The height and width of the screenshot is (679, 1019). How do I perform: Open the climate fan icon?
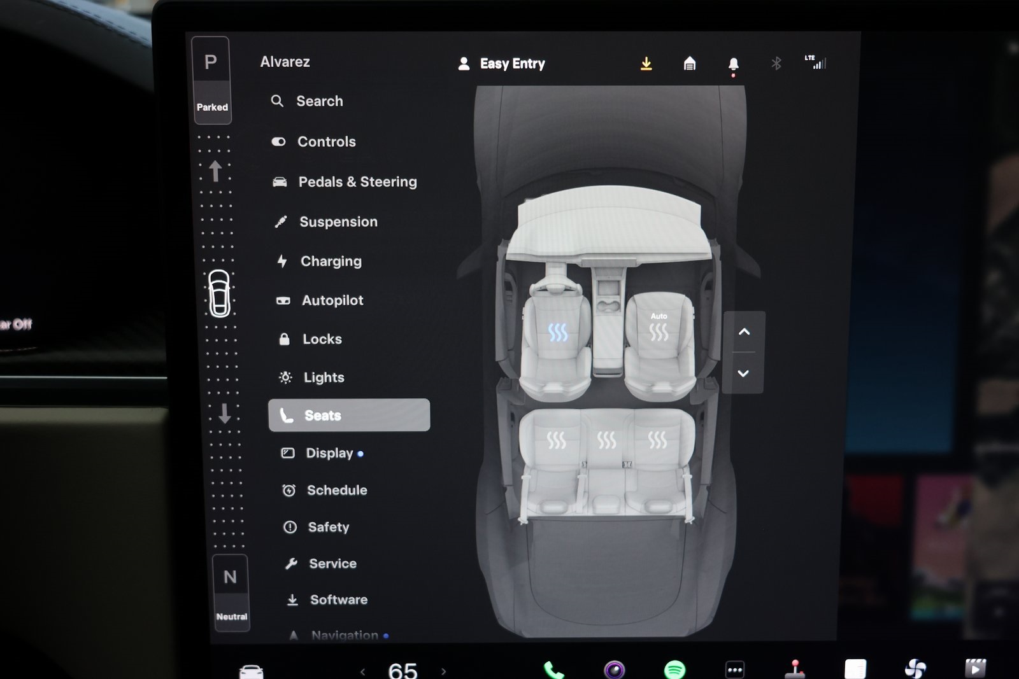point(915,668)
